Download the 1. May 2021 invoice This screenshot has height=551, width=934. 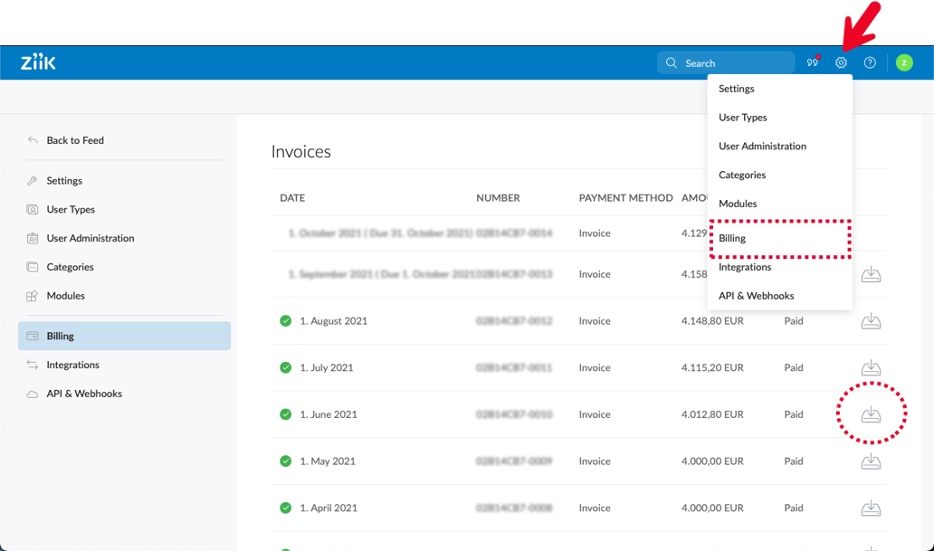(871, 461)
